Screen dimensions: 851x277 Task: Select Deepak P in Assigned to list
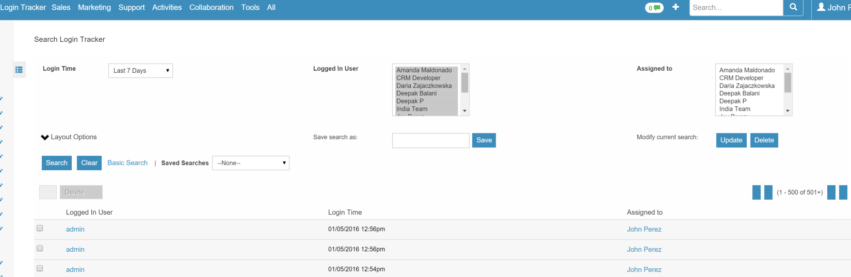(749, 101)
